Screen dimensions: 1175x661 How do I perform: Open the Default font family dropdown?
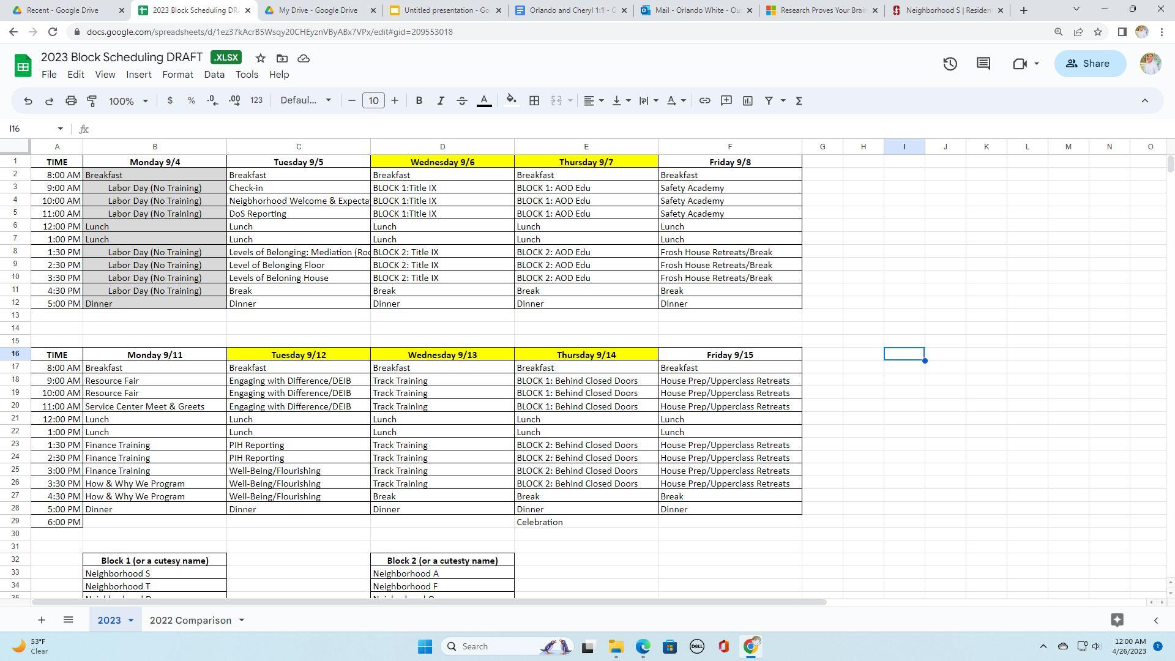[x=305, y=101]
